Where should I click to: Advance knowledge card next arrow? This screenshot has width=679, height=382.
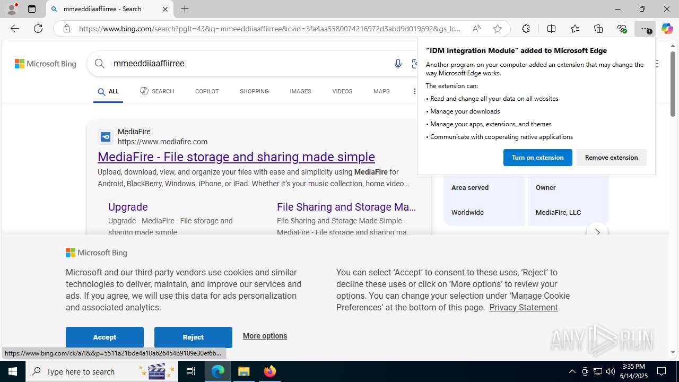[x=597, y=232]
